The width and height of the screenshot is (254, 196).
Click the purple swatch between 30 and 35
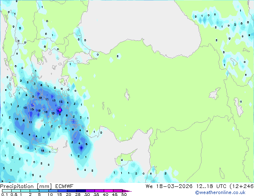(x=90, y=191)
